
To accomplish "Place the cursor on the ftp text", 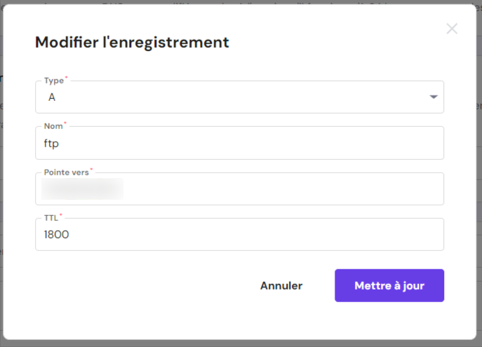I will [x=50, y=144].
